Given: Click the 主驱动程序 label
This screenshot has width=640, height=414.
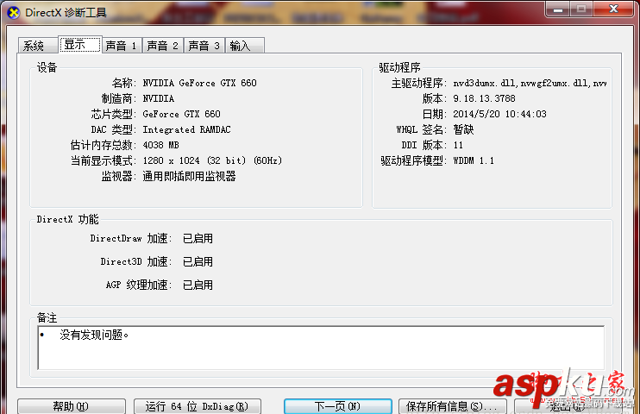Looking at the screenshot, I should pyautogui.click(x=419, y=84).
